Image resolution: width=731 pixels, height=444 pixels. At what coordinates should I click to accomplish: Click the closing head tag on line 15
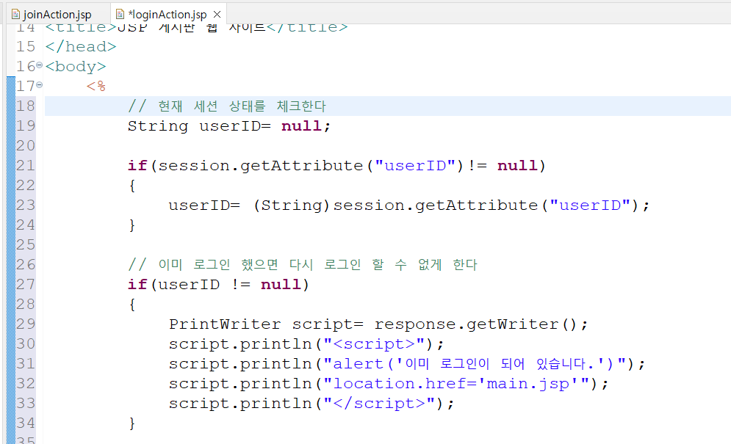point(81,46)
